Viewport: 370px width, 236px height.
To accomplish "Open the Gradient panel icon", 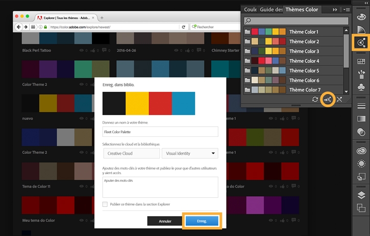I will pos(361,119).
